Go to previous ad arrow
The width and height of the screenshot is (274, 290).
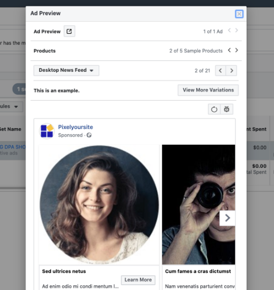coord(229,30)
